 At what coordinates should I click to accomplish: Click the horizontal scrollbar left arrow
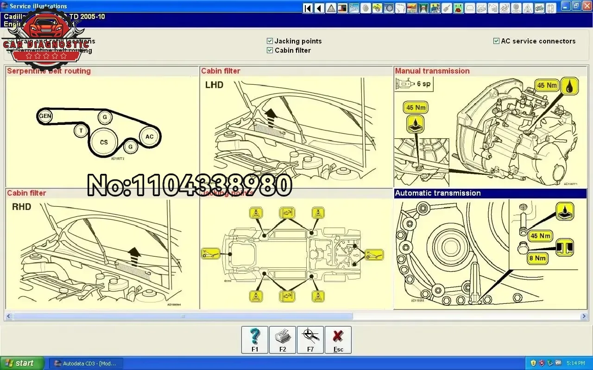tap(9, 316)
